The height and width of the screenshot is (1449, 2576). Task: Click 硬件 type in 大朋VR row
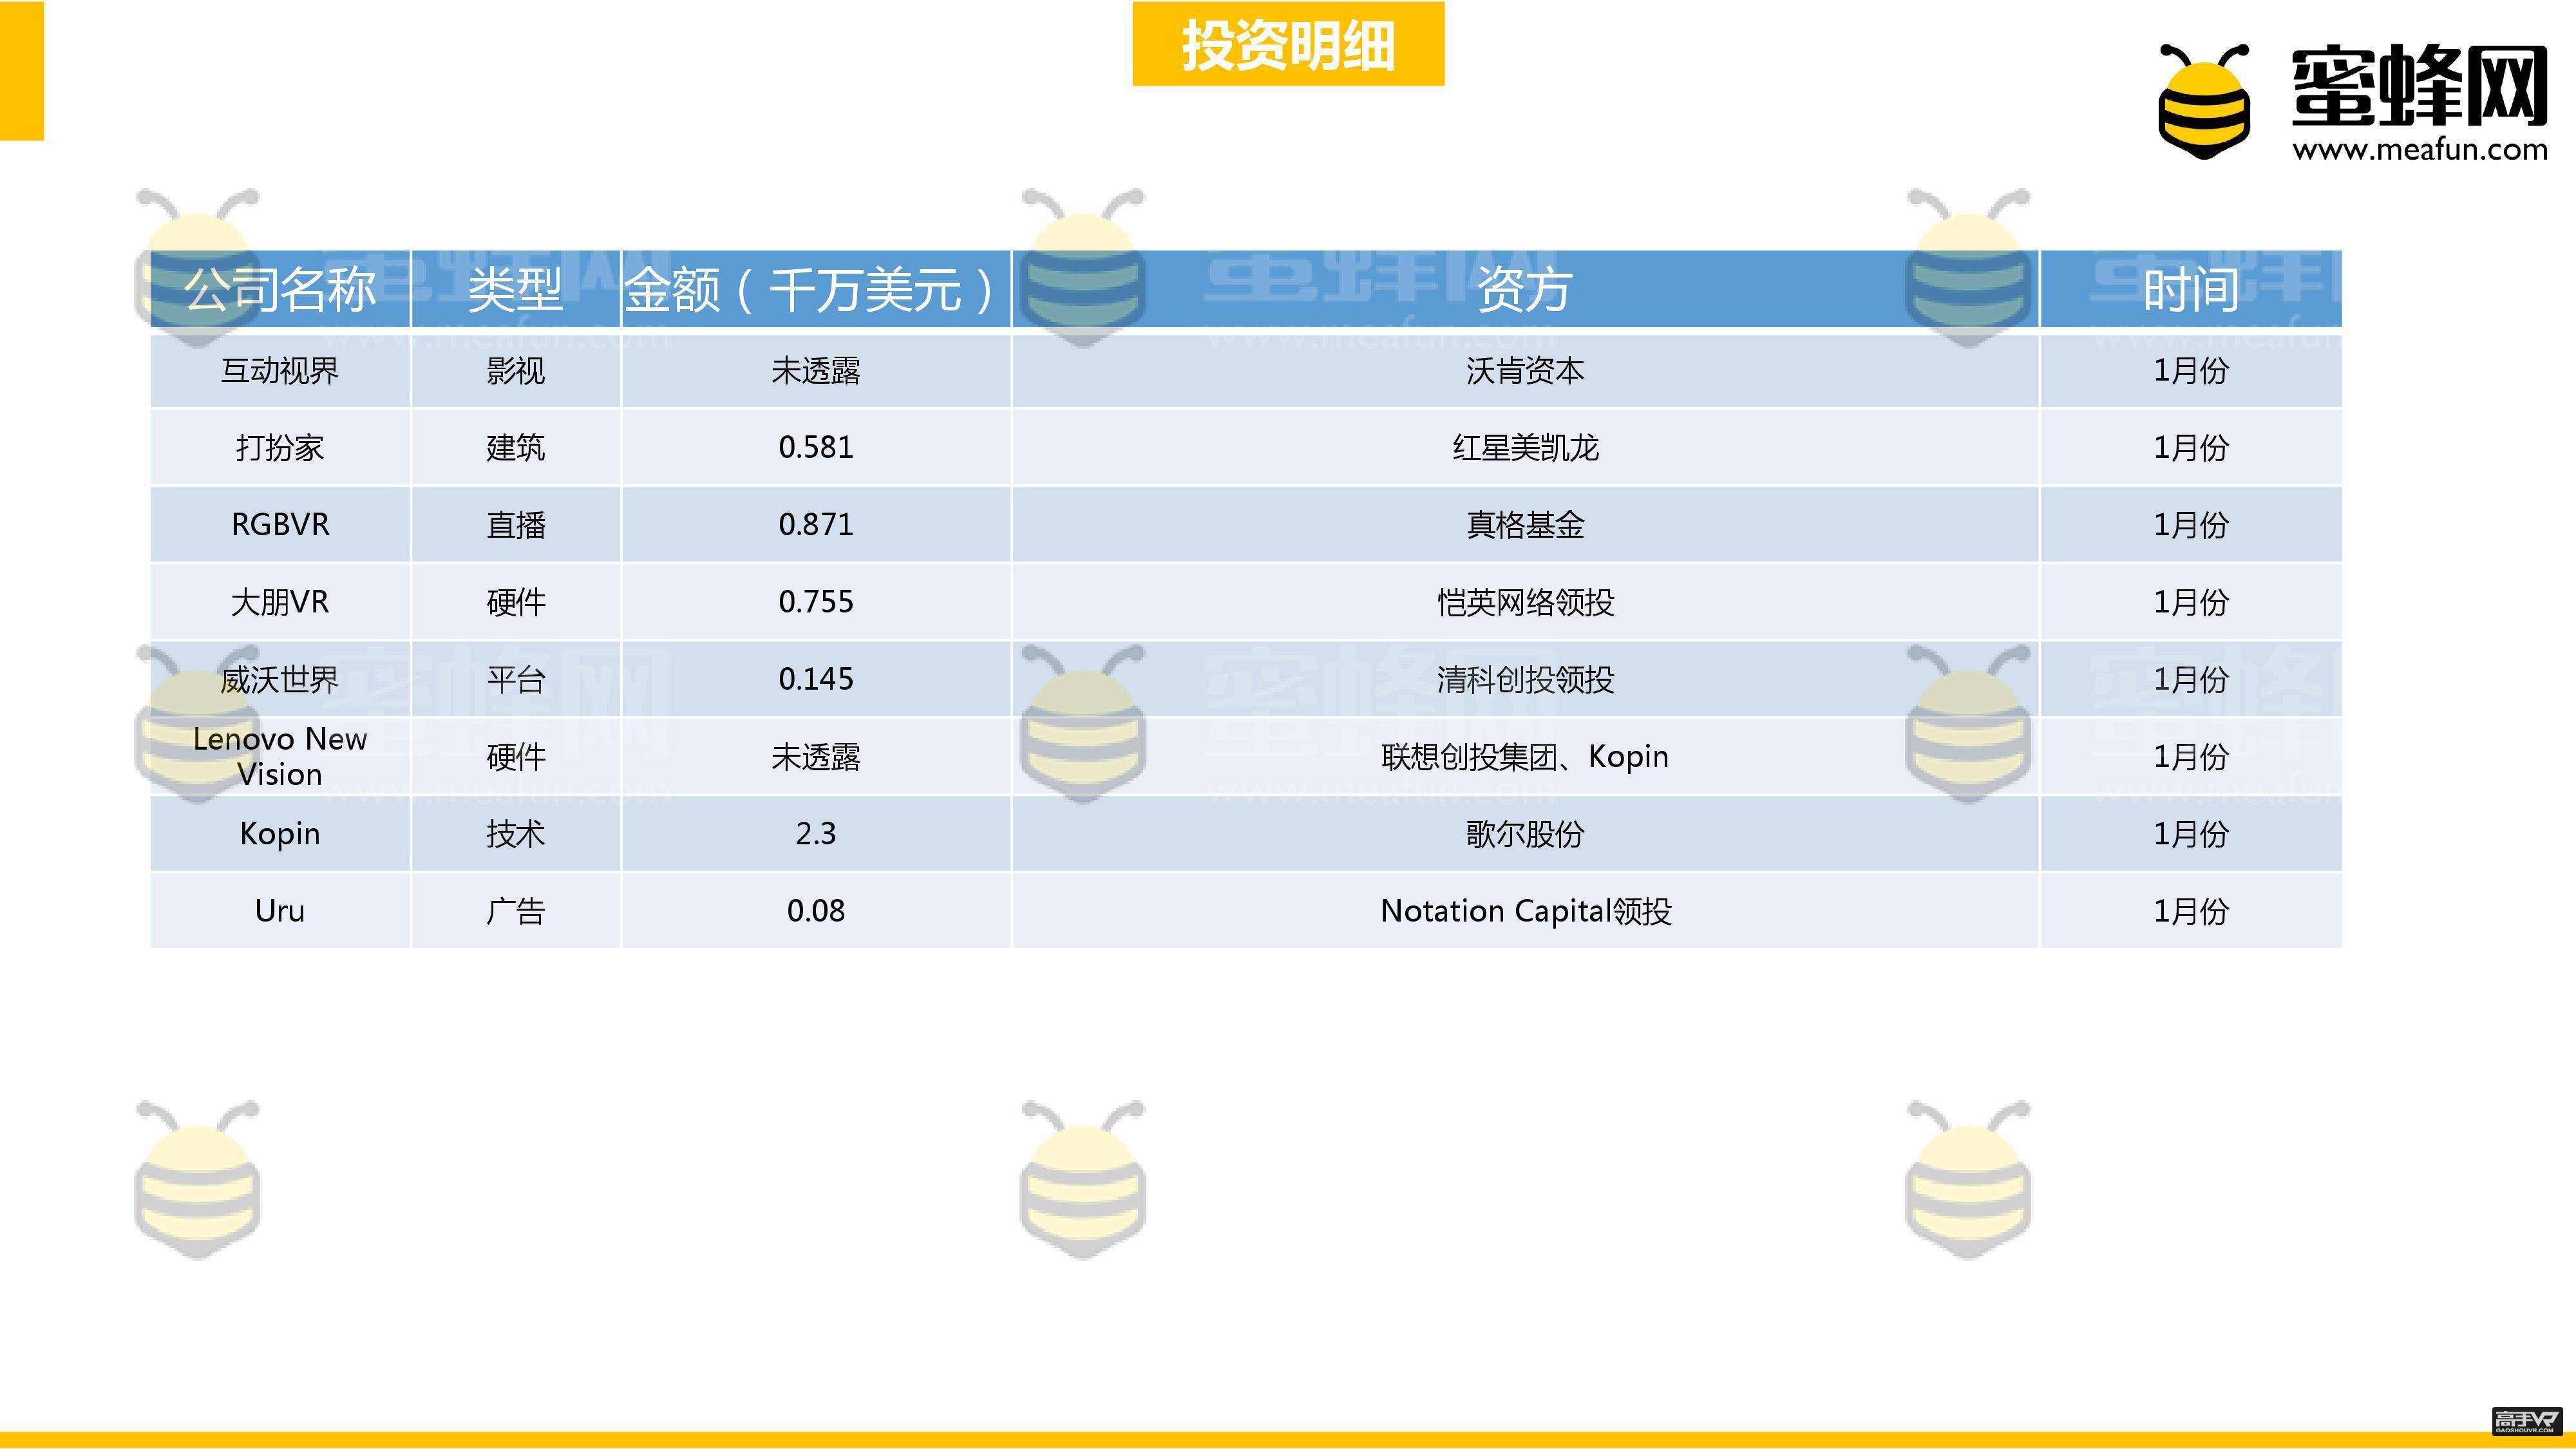click(516, 602)
